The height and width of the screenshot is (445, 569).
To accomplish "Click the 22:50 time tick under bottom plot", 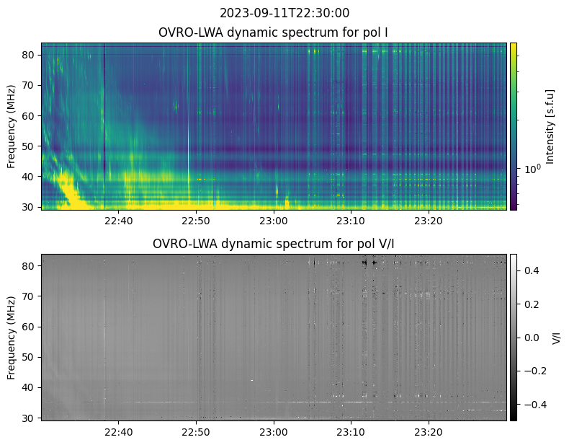I will [x=196, y=431].
